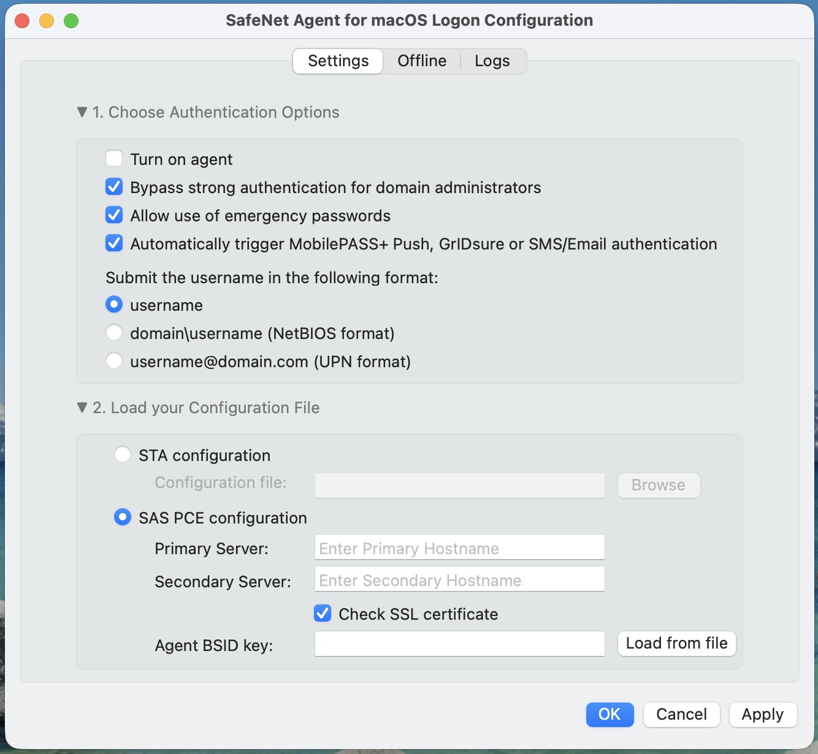Confirm with the OK button
The image size is (818, 754).
click(610, 715)
